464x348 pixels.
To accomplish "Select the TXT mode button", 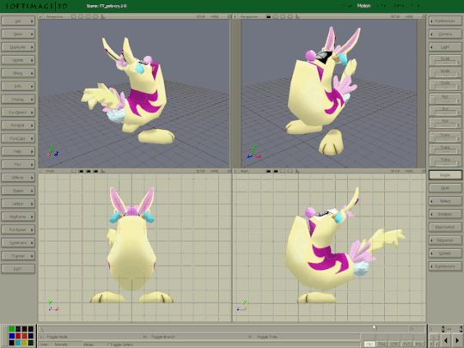I will [x=407, y=344].
